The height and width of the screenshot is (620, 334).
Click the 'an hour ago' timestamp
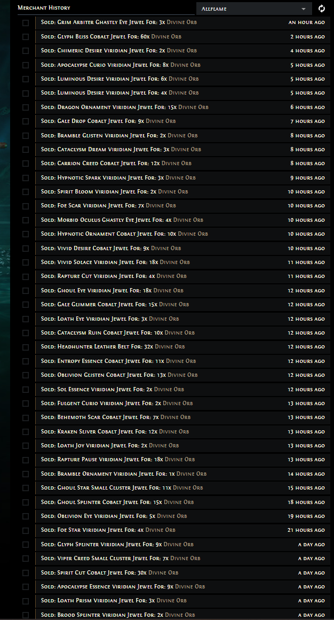[x=307, y=22]
